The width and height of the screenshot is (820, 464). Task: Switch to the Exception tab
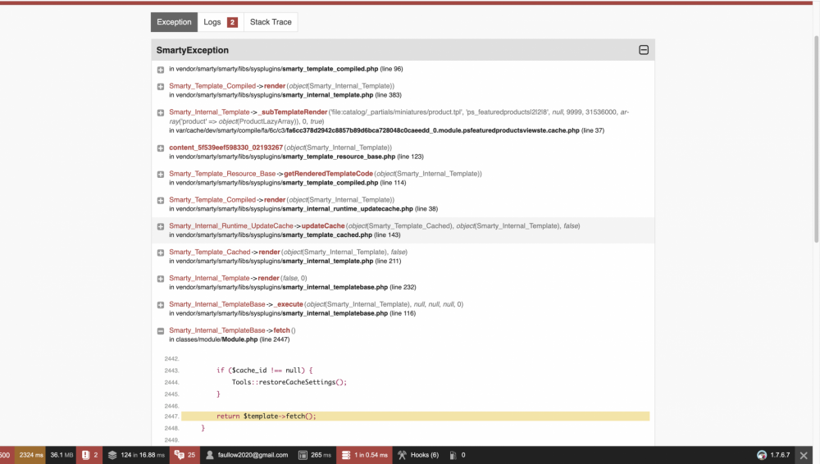click(x=174, y=22)
